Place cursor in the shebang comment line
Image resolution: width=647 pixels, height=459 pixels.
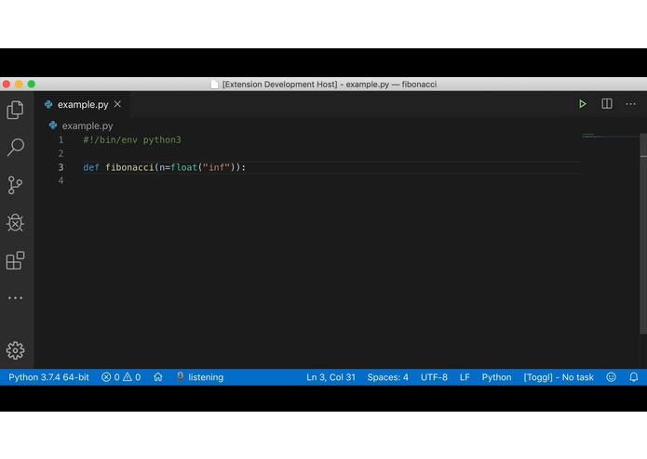tap(132, 140)
